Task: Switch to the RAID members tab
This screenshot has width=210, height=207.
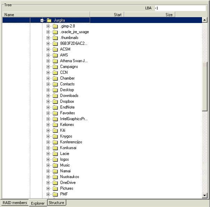Action: pos(15,203)
